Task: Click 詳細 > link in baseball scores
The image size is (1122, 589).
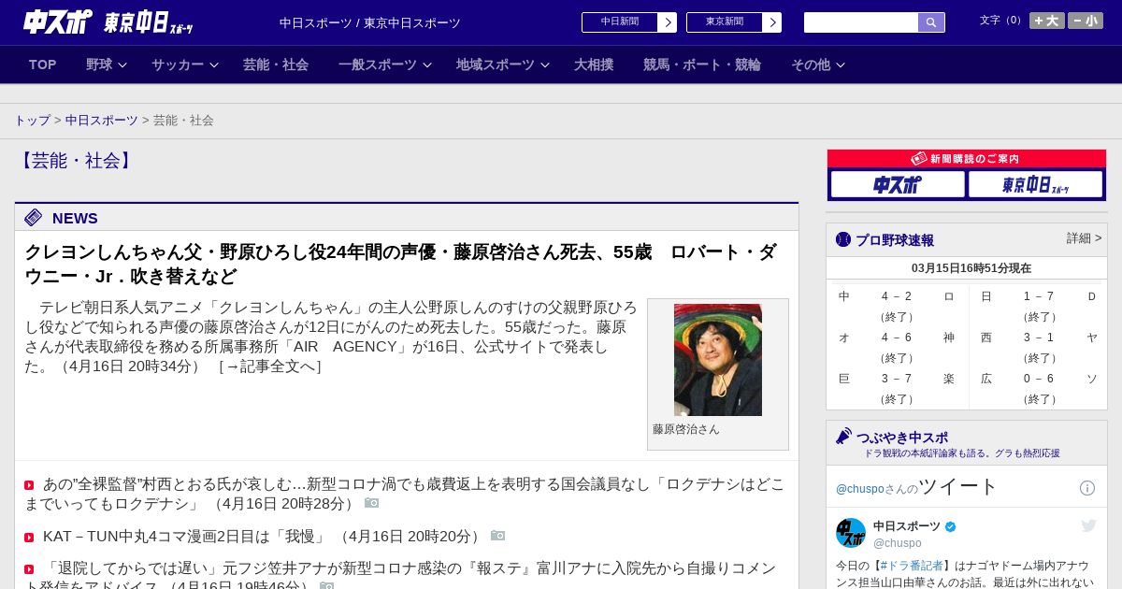Action: [x=1085, y=238]
